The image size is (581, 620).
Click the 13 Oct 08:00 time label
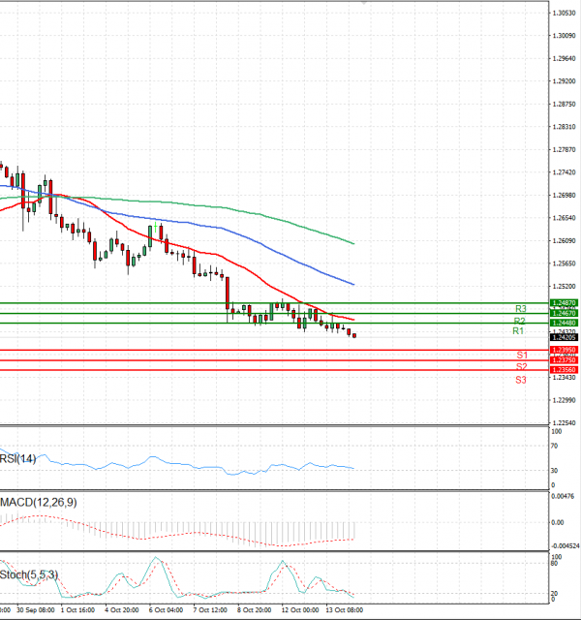point(344,611)
